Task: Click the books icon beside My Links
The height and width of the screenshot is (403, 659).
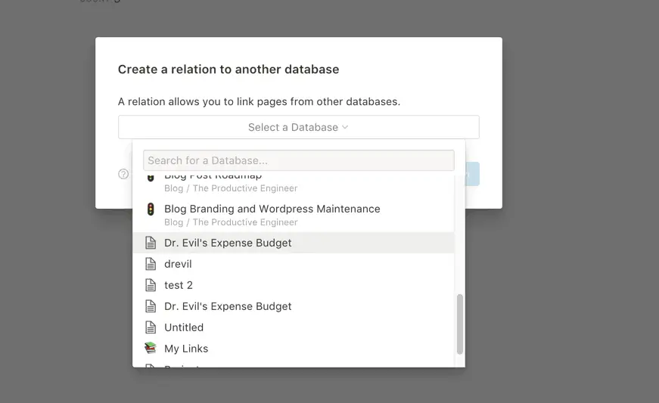Action: click(151, 348)
